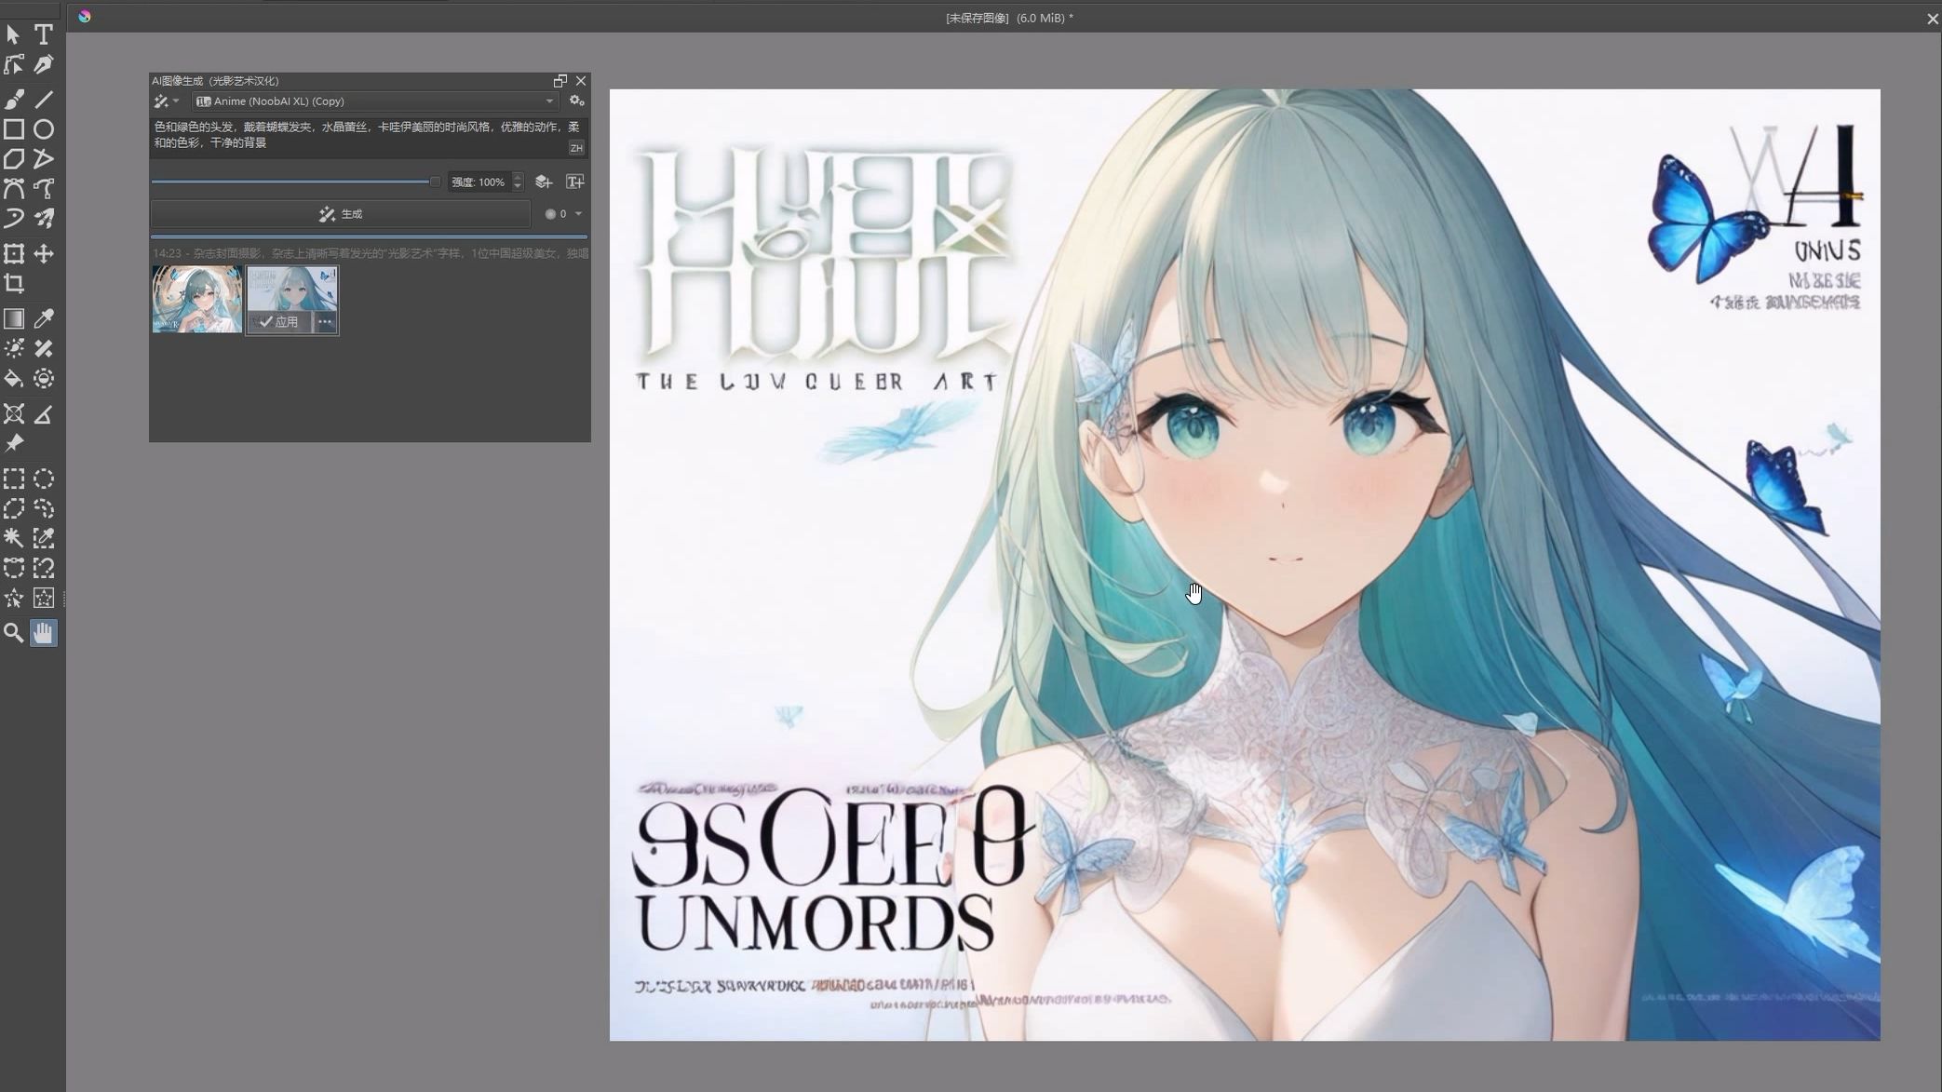
Task: Open more options via the ellipsis menu
Action: 326,321
